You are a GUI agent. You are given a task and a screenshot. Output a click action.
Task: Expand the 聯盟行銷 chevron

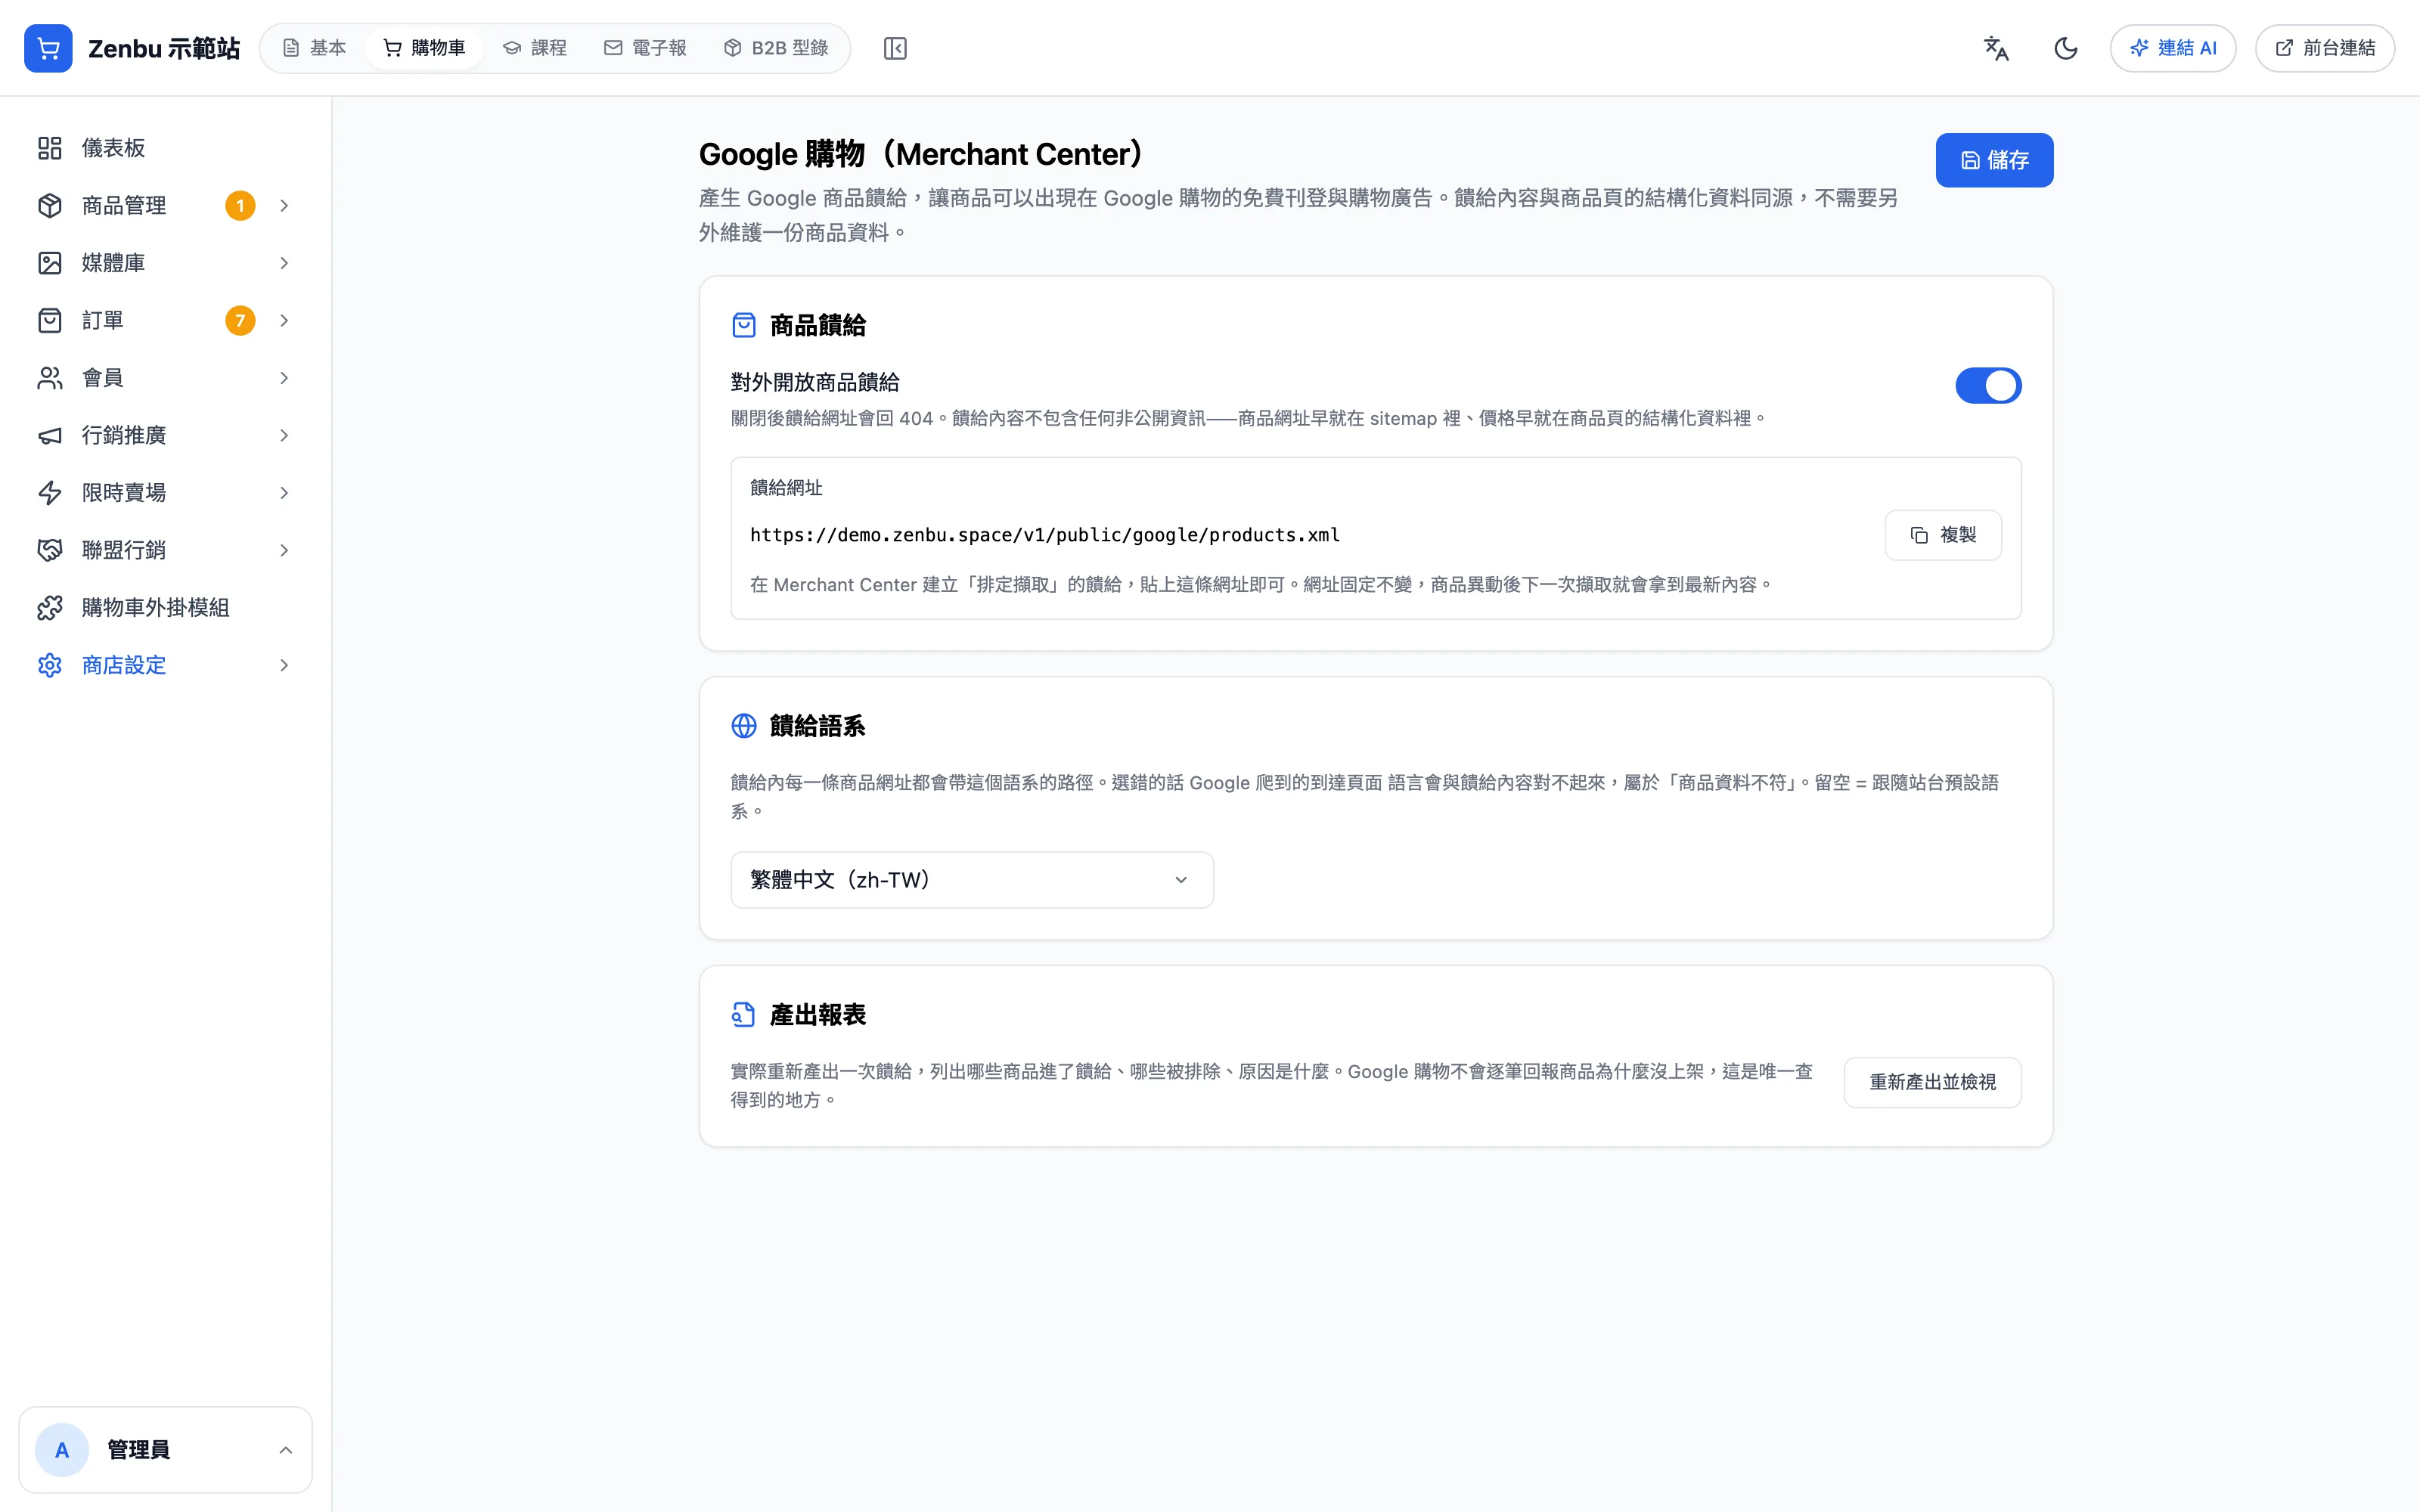(x=284, y=550)
